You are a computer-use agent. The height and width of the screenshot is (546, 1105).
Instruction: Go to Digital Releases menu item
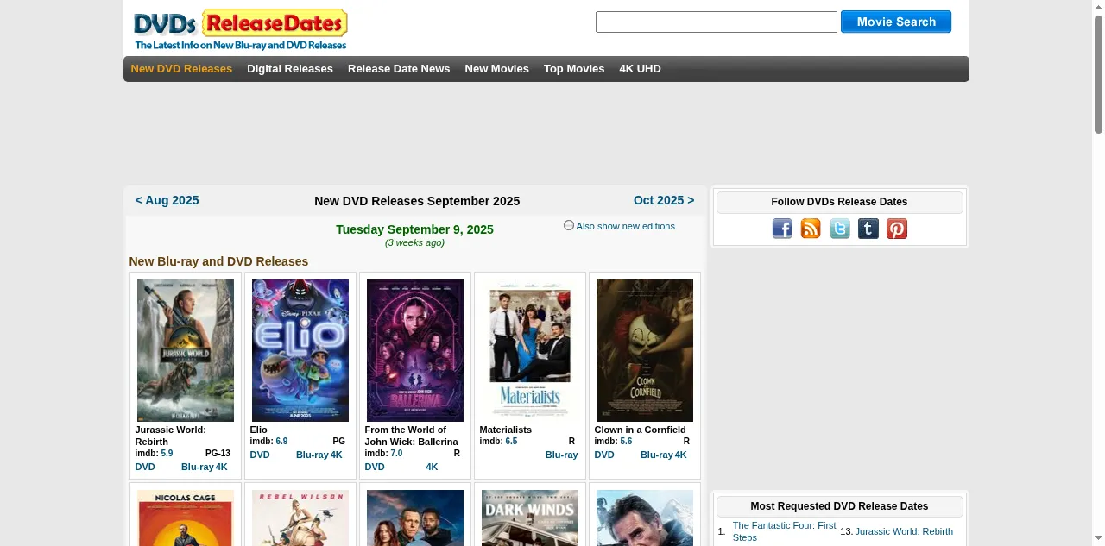pos(290,69)
